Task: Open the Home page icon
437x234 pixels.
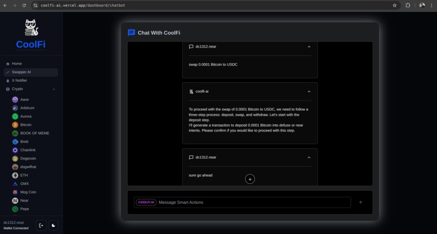Action: coord(8,64)
